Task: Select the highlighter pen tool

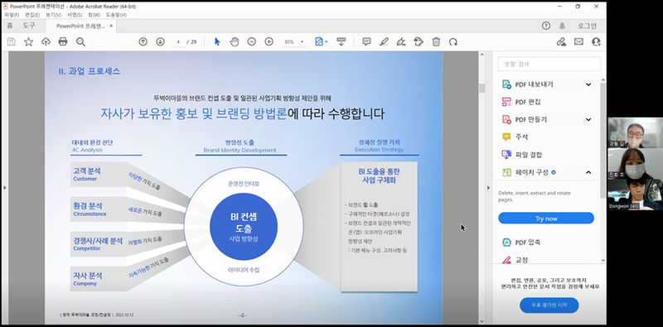Action: click(x=384, y=42)
